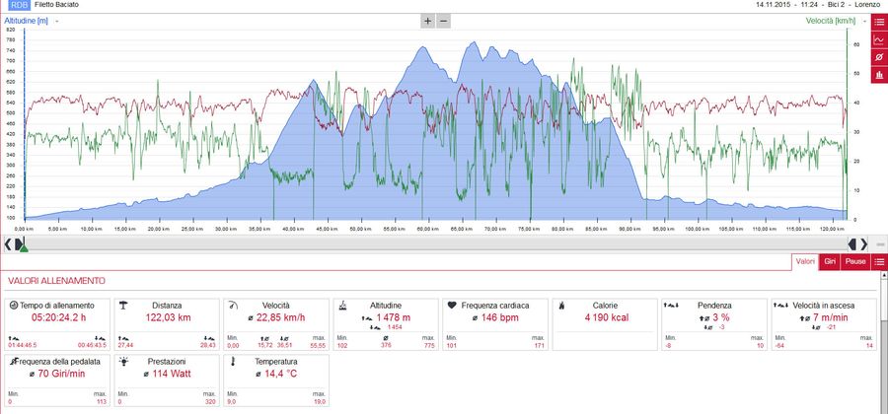Click the uphill icon under Tempo di allenamento
This screenshot has height=414, width=888.
click(x=13, y=338)
